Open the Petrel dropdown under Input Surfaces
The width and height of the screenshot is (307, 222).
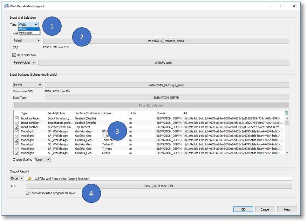[28, 85]
